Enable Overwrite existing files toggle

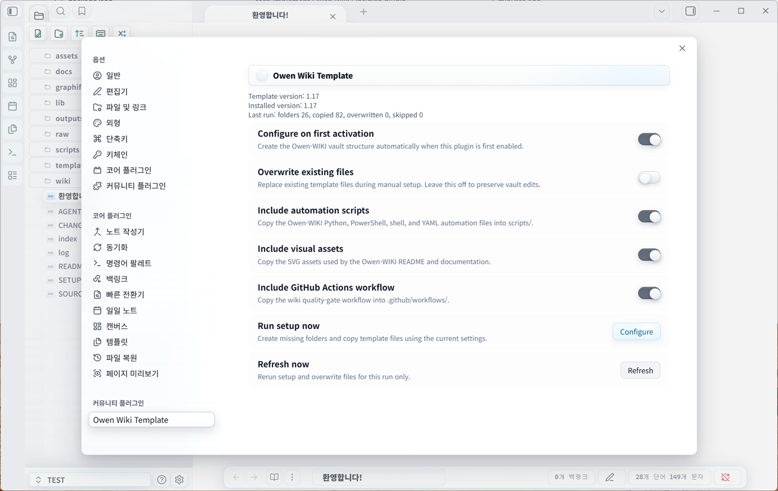(649, 178)
